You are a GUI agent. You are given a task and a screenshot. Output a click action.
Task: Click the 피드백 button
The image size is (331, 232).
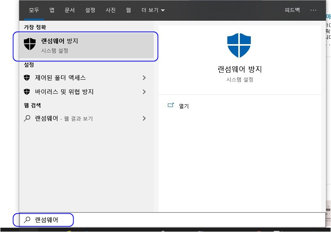292,10
